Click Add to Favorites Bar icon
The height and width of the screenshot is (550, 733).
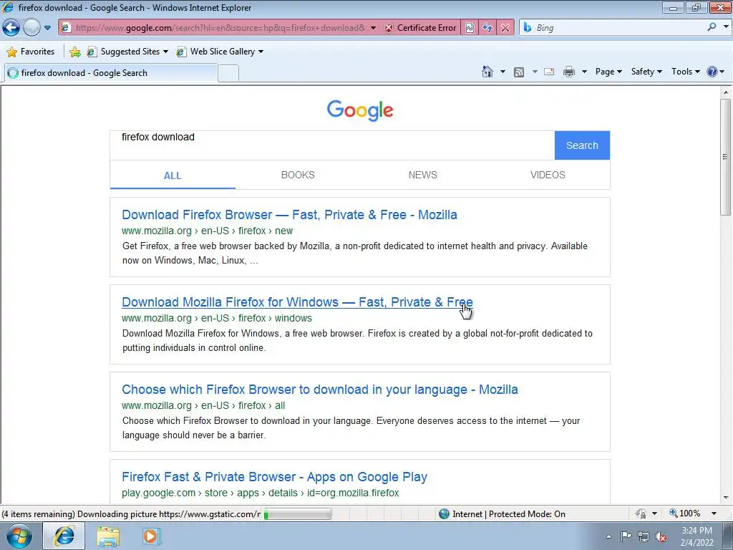(74, 52)
